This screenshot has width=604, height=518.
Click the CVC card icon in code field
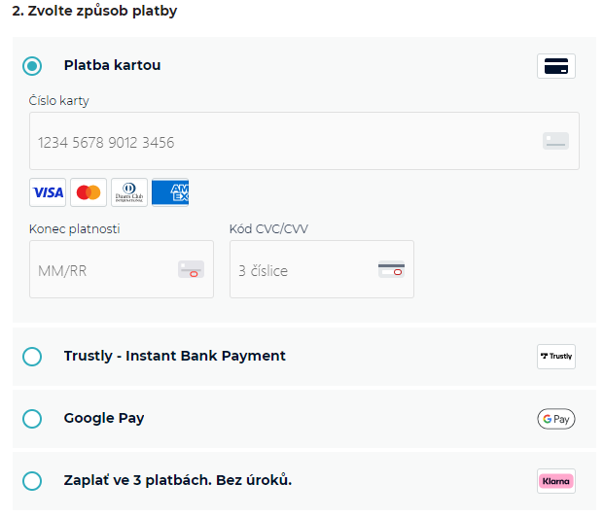(x=391, y=270)
